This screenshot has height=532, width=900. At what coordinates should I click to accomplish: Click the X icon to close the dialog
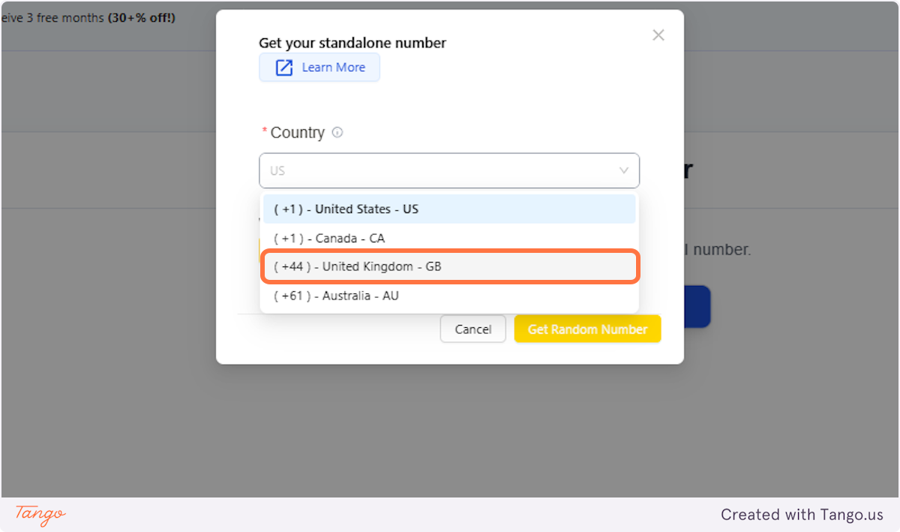click(x=658, y=35)
